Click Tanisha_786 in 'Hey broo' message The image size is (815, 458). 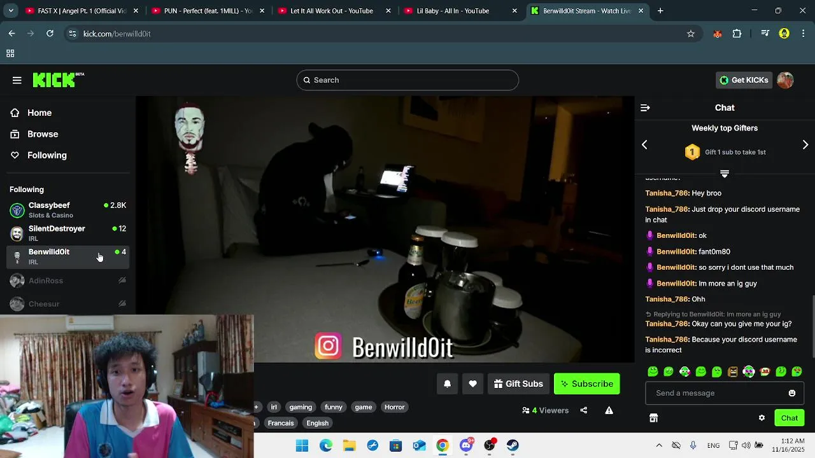coord(667,193)
